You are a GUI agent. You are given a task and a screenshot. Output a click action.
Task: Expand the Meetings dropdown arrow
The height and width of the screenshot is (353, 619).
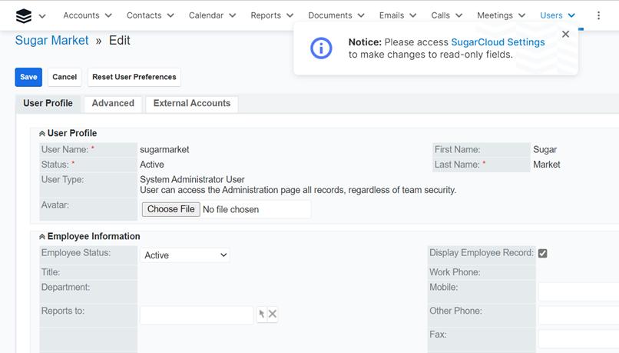(522, 15)
